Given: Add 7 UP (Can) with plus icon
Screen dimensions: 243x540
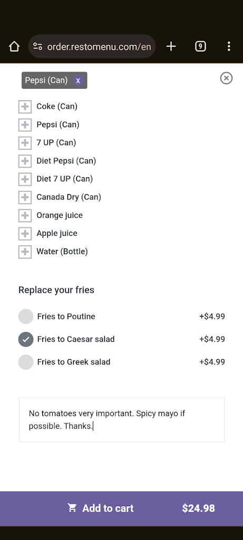Looking at the screenshot, I should pos(25,142).
